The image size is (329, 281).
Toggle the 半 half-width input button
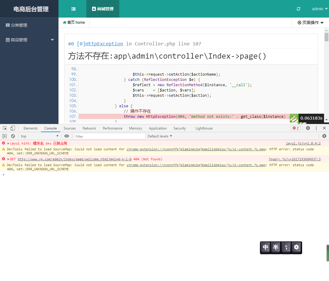275,247
